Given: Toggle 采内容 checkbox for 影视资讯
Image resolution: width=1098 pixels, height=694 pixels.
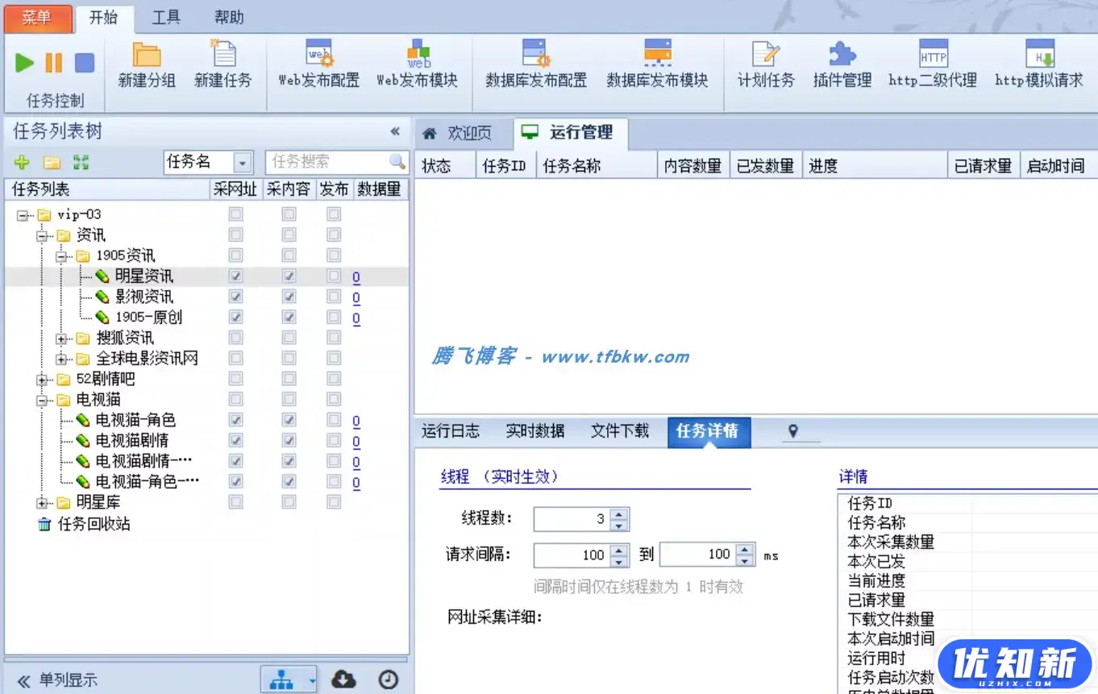Looking at the screenshot, I should click(x=289, y=297).
